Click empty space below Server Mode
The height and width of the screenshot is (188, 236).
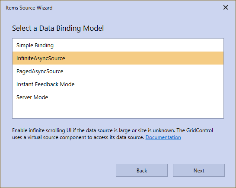(118, 111)
